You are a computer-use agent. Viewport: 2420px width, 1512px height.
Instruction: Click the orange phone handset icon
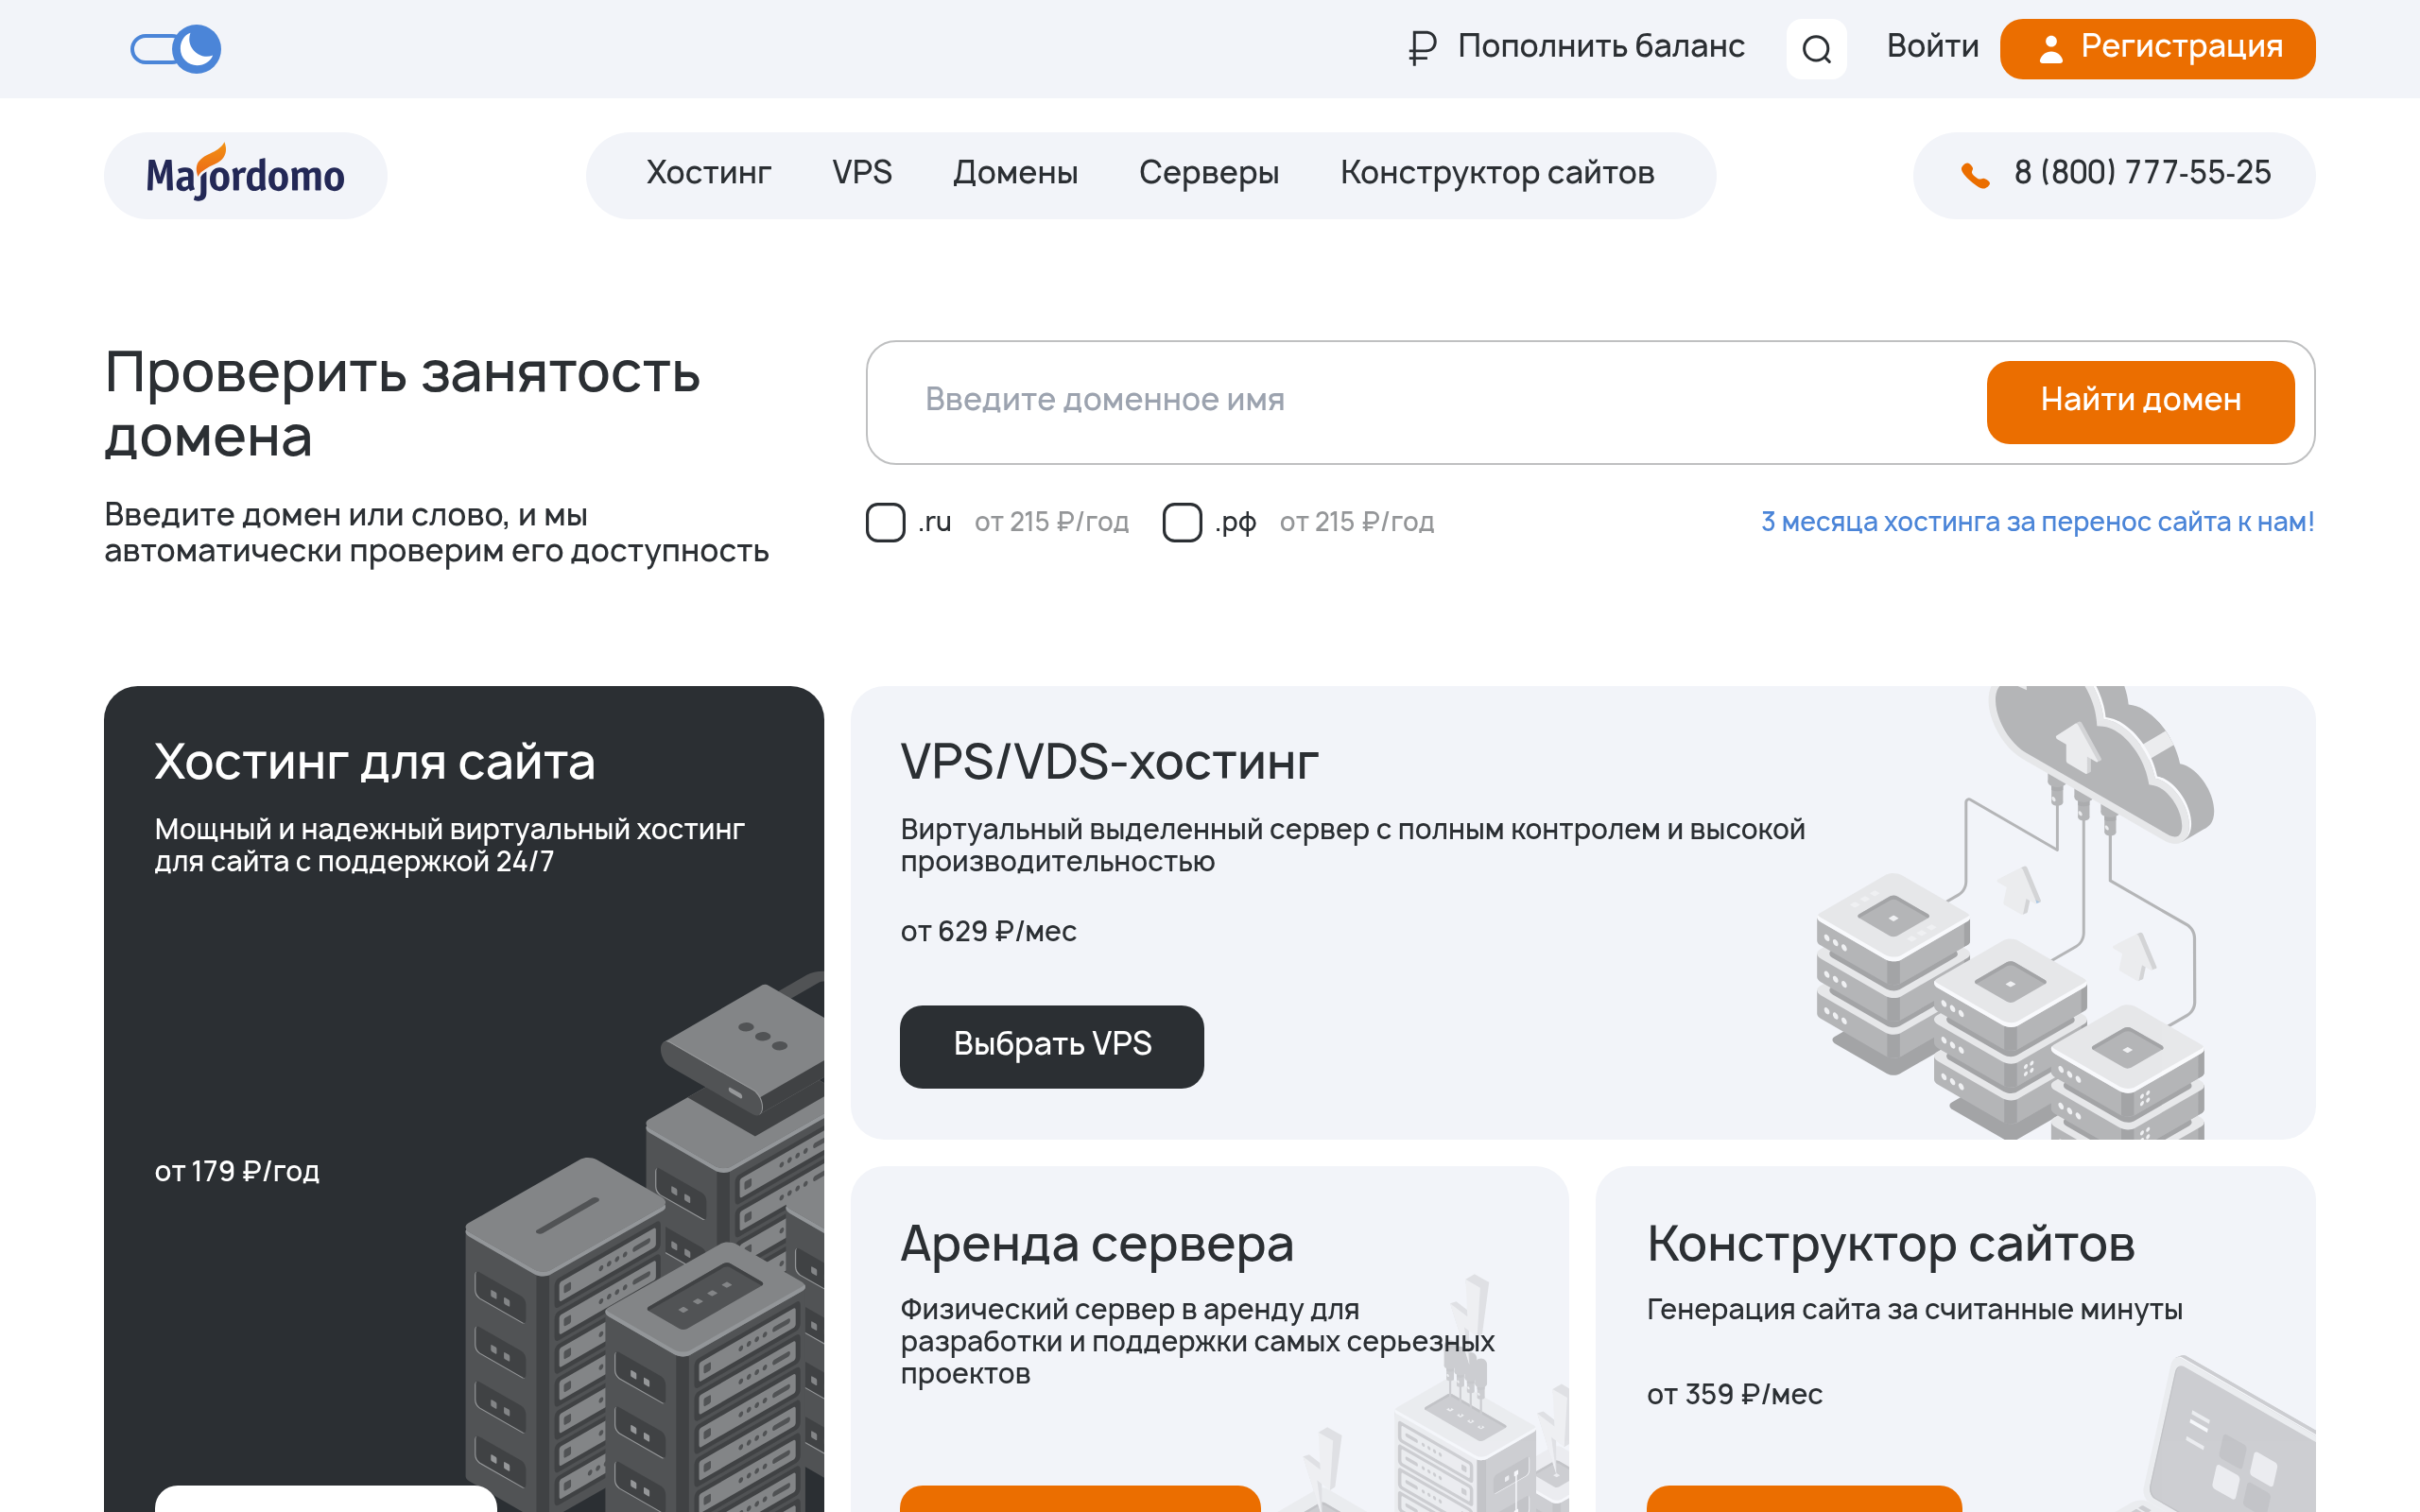[1975, 175]
